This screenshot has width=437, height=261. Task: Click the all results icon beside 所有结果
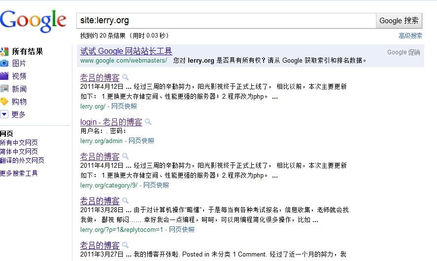(4, 51)
